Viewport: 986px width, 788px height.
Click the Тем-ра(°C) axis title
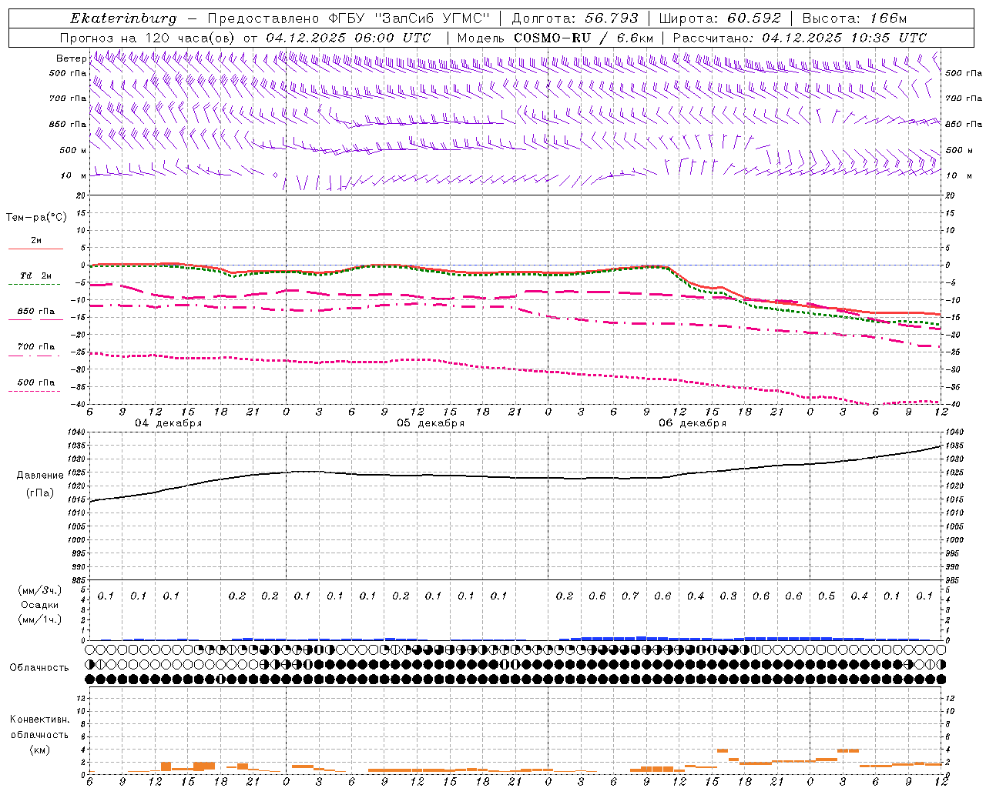pos(36,218)
